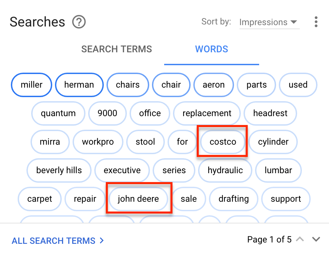Click the "beverly hills" word chip
This screenshot has width=329, height=254.
coord(59,170)
